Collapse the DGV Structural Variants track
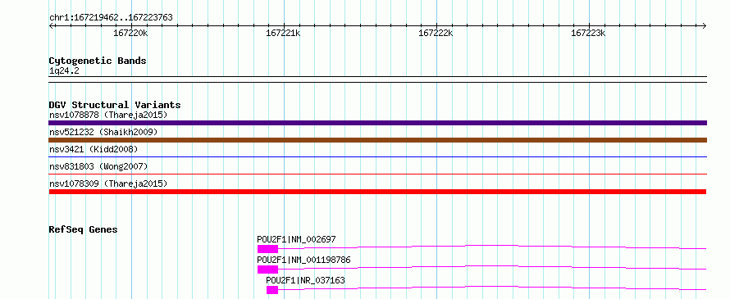Screen dimensions: 730x299 pyautogui.click(x=115, y=105)
